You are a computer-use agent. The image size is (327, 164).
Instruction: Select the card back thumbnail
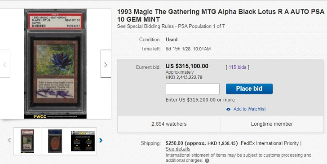tap(55, 141)
